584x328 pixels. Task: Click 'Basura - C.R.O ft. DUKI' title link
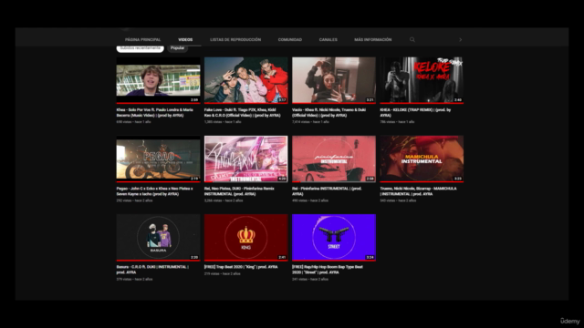152,270
